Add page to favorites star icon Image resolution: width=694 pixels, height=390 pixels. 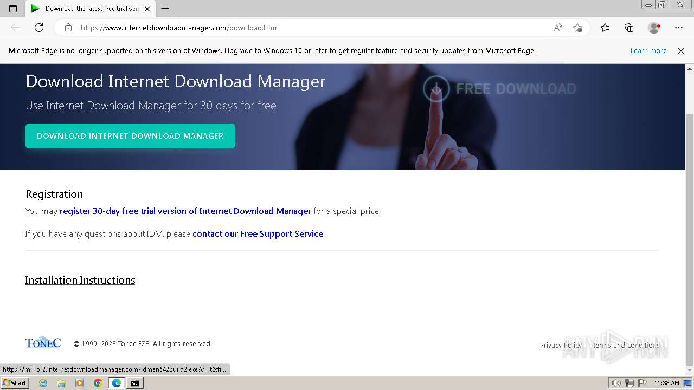577,28
